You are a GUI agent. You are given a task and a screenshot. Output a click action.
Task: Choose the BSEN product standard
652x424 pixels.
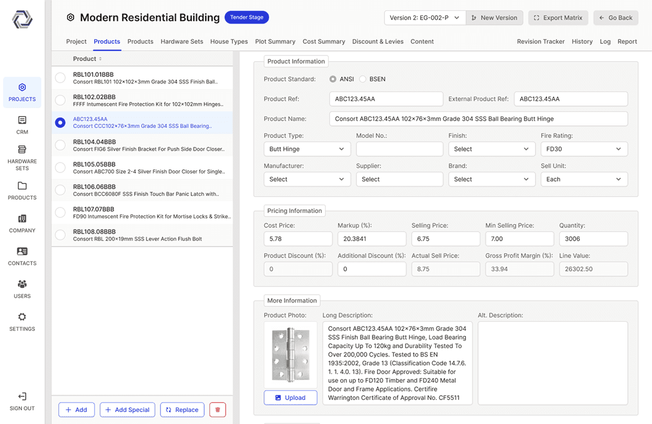(x=363, y=79)
